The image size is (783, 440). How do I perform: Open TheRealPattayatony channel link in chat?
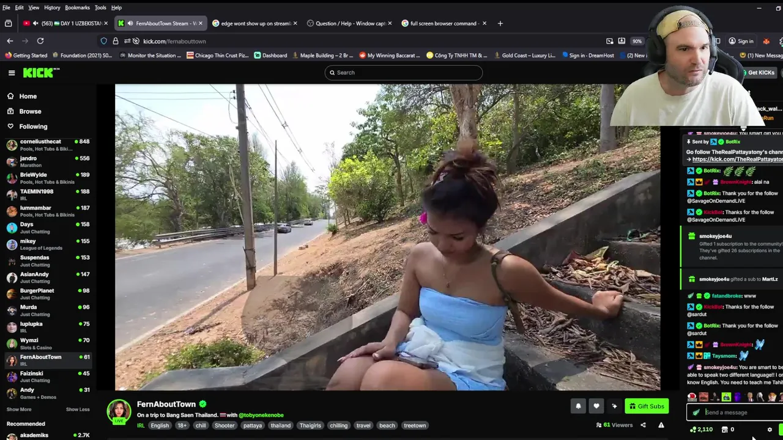tap(737, 159)
